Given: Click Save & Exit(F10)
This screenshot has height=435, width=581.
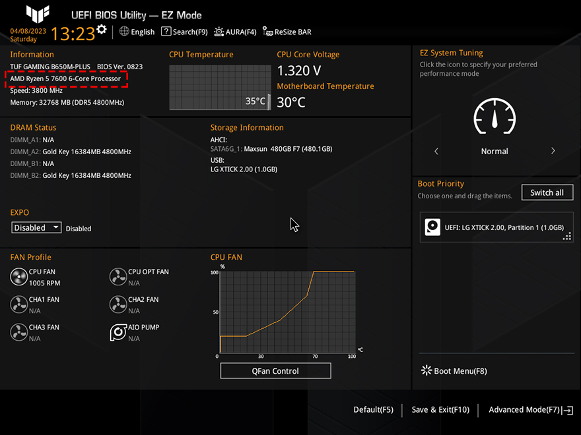Looking at the screenshot, I should click(x=440, y=409).
